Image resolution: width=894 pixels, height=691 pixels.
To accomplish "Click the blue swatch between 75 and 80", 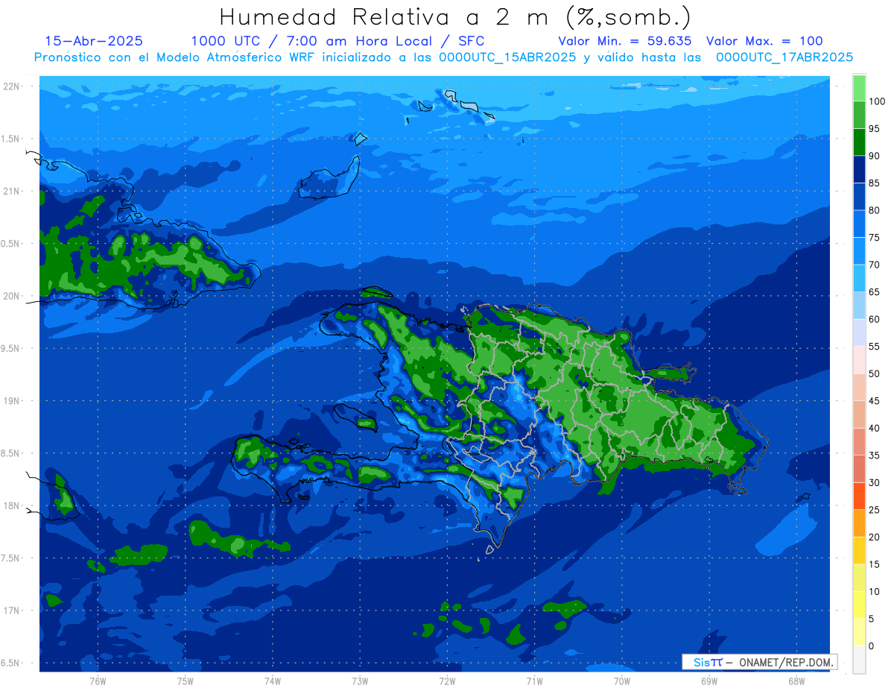I will (x=859, y=224).
